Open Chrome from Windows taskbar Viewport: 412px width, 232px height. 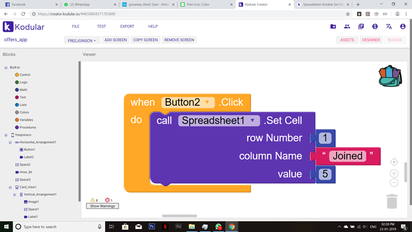pos(232,227)
